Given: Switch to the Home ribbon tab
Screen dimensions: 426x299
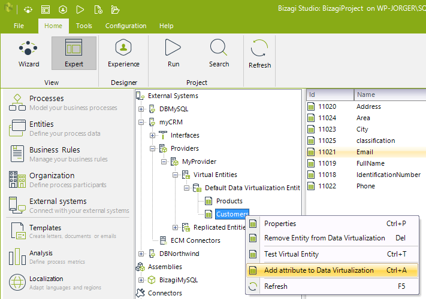Looking at the screenshot, I should [53, 26].
